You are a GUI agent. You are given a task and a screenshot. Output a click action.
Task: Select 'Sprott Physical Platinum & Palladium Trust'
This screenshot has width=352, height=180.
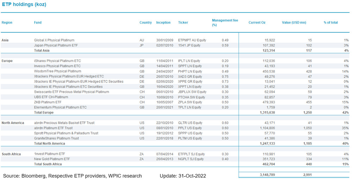tap(66, 133)
